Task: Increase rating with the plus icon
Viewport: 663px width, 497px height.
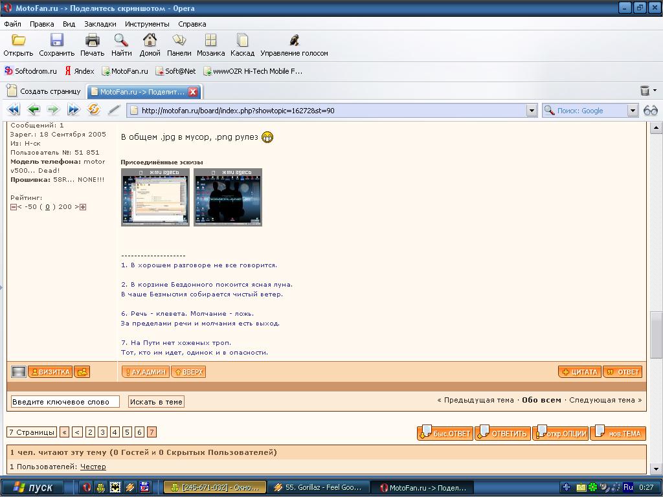Action: 83,207
